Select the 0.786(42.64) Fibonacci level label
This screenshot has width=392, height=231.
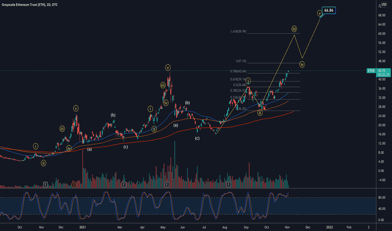(238, 71)
